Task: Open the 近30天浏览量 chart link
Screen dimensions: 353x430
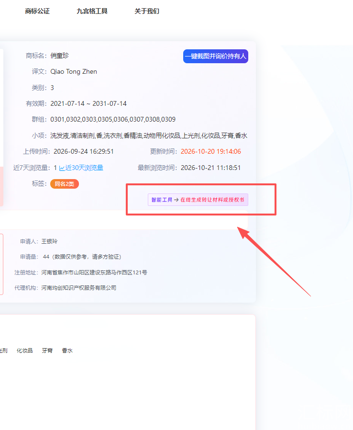Action: click(x=84, y=168)
